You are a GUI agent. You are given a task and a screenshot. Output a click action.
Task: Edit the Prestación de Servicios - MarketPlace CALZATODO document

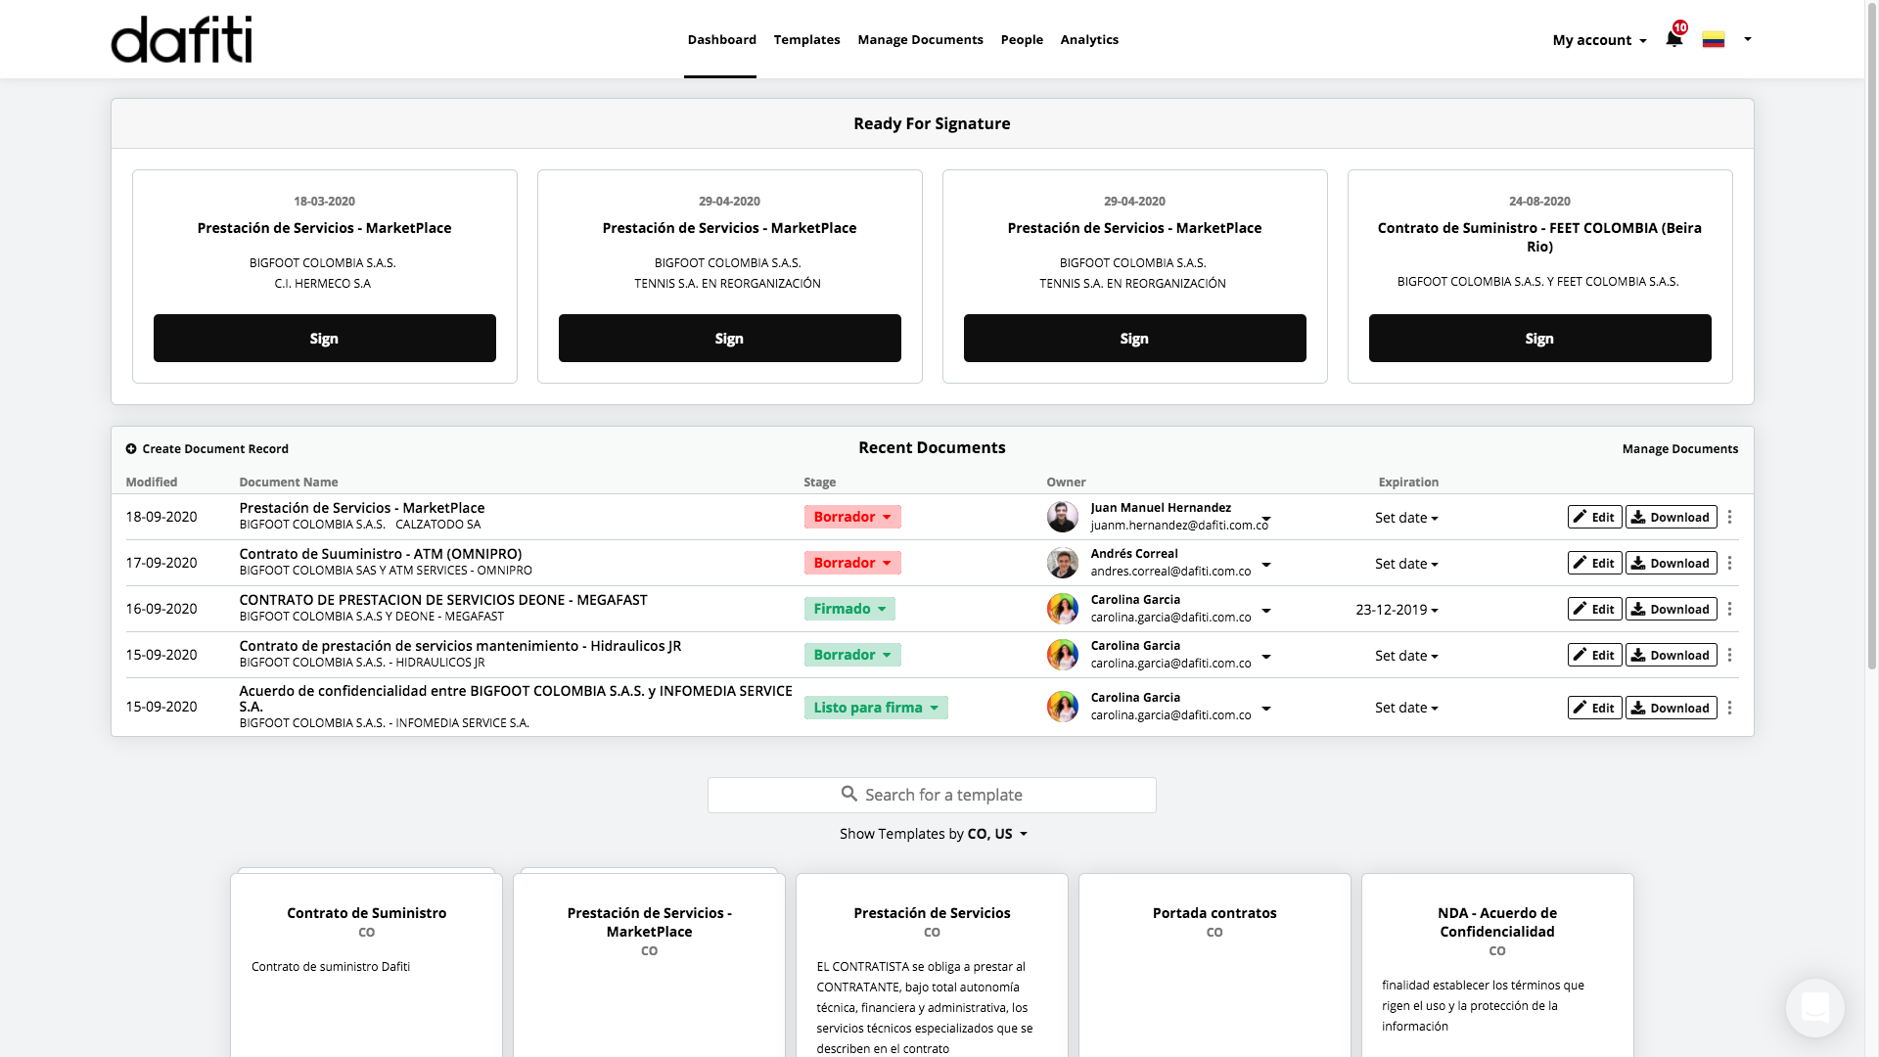point(1594,517)
